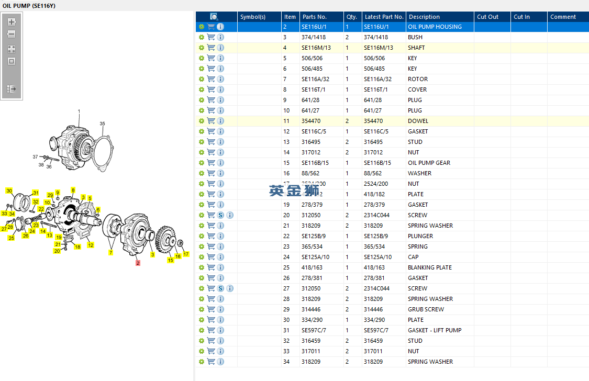
Task: Select the "DOWEL" description cell
Action: pos(440,121)
